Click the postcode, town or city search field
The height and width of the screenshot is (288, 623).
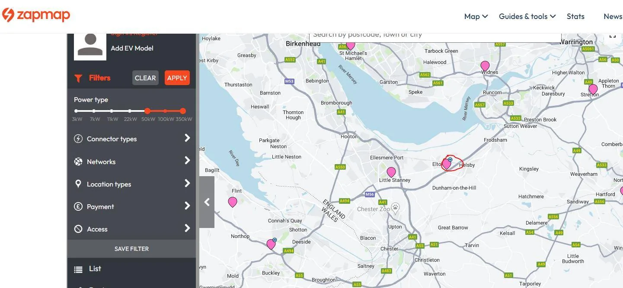point(435,37)
